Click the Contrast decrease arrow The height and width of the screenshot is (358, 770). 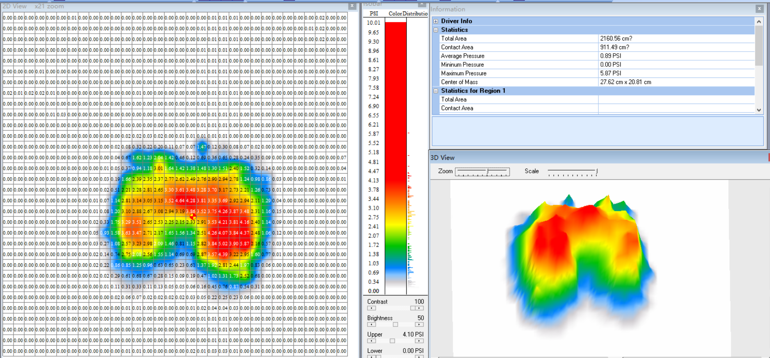(x=371, y=308)
